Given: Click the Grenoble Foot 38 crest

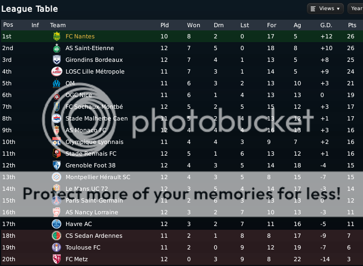Looking at the screenshot, I should click(x=56, y=166).
